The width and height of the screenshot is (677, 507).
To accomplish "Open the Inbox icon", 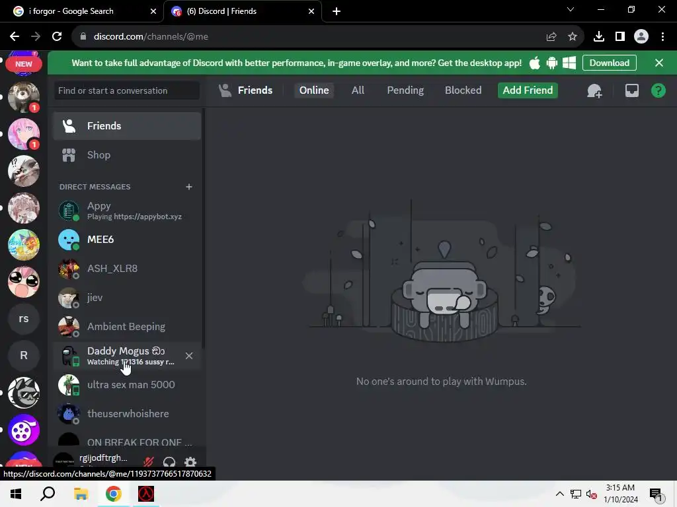I will pyautogui.click(x=631, y=90).
